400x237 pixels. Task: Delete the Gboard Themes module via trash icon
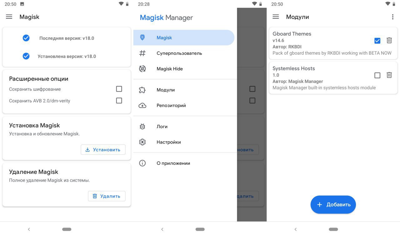(389, 40)
